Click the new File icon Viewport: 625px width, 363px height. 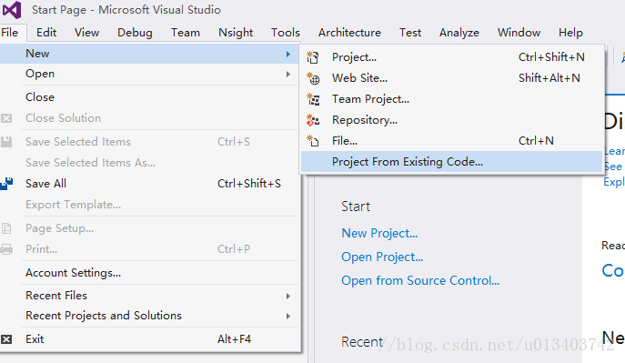click(x=313, y=141)
